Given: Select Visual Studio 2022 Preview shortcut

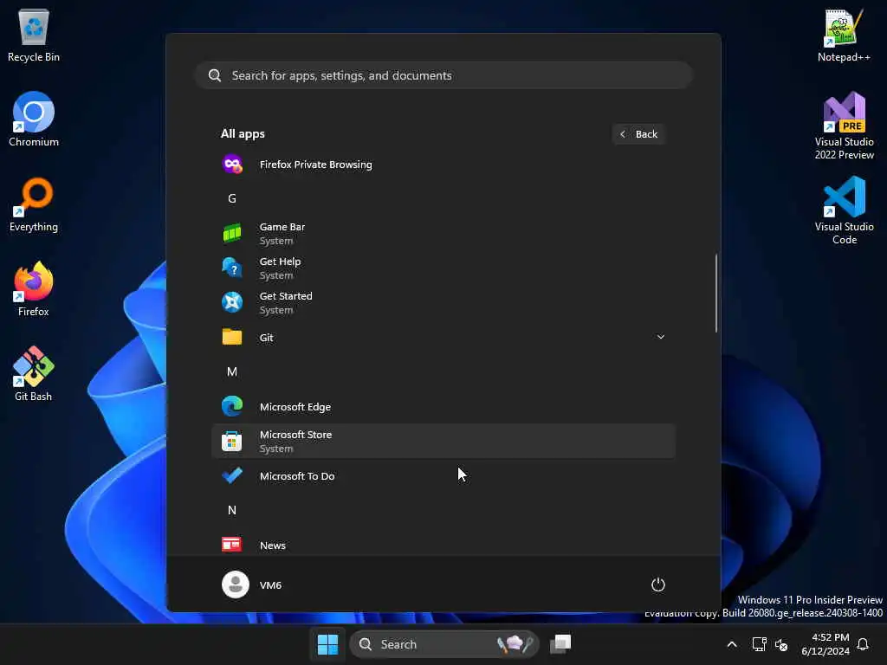Looking at the screenshot, I should [x=844, y=126].
